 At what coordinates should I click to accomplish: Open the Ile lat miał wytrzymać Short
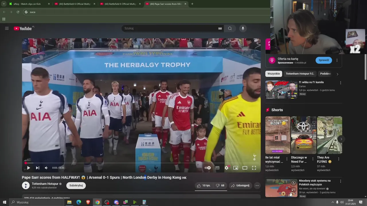(278, 135)
